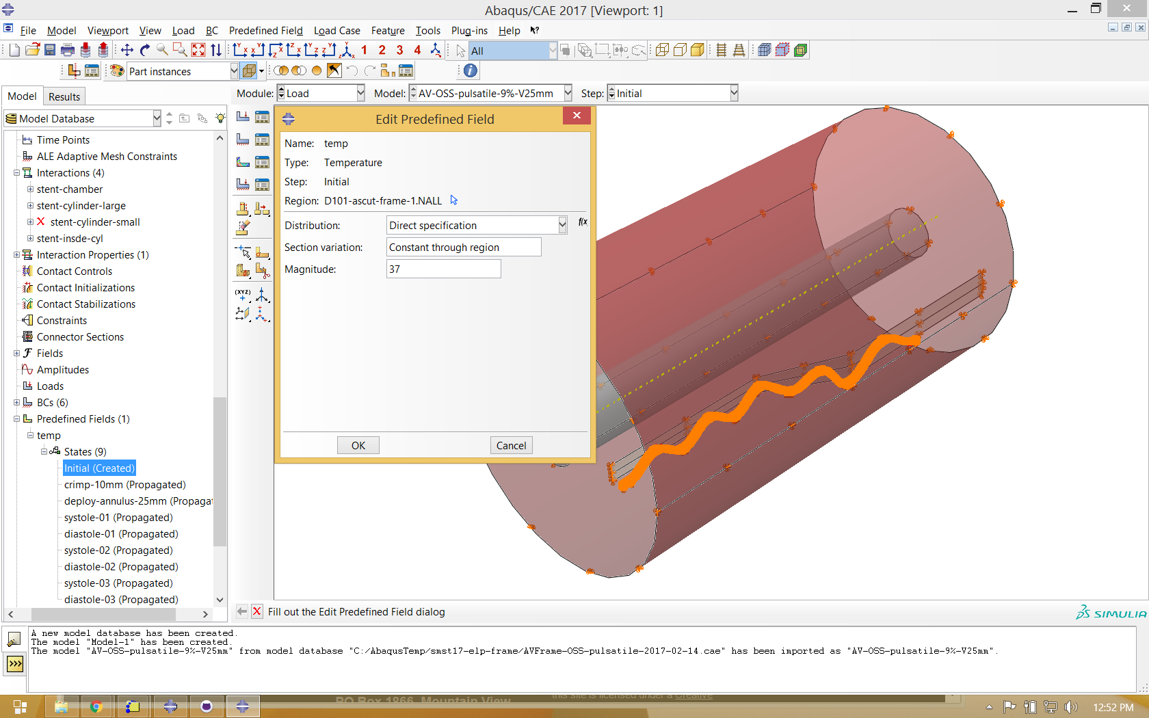Select the Pan View tool
This screenshot has height=718, width=1149.
point(127,50)
